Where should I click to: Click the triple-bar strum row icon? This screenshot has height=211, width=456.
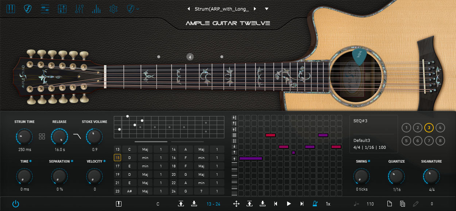coord(234,135)
